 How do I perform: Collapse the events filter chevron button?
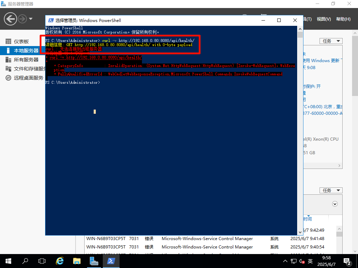(335, 204)
